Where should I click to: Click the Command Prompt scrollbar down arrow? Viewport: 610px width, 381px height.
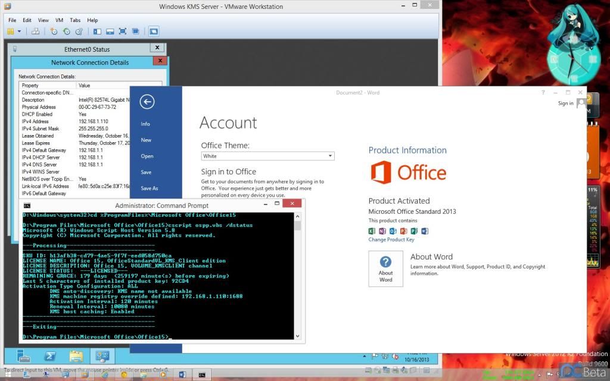298,336
